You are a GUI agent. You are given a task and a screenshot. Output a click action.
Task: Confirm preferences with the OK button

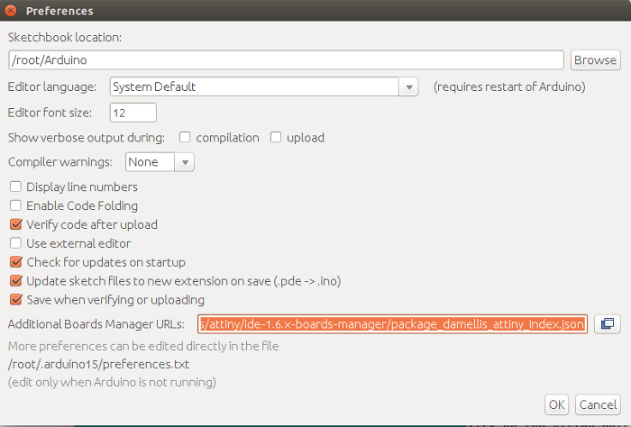click(556, 404)
